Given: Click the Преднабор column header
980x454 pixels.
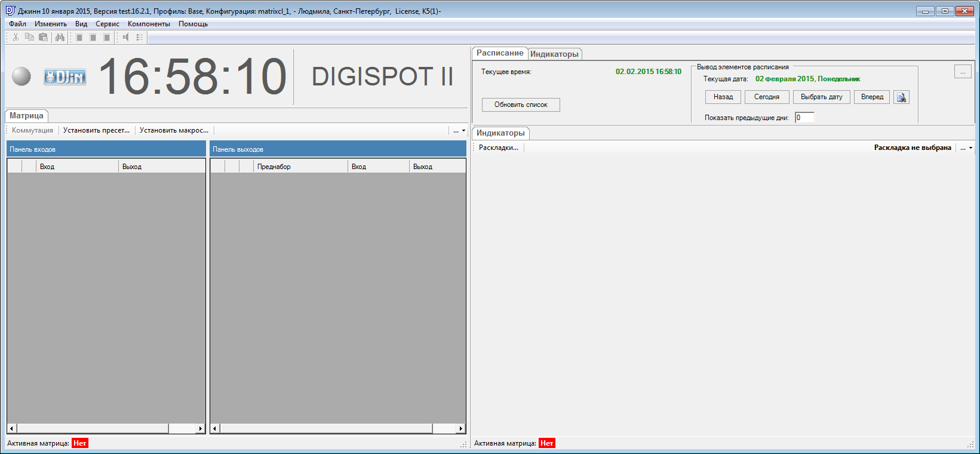Looking at the screenshot, I should tap(300, 167).
